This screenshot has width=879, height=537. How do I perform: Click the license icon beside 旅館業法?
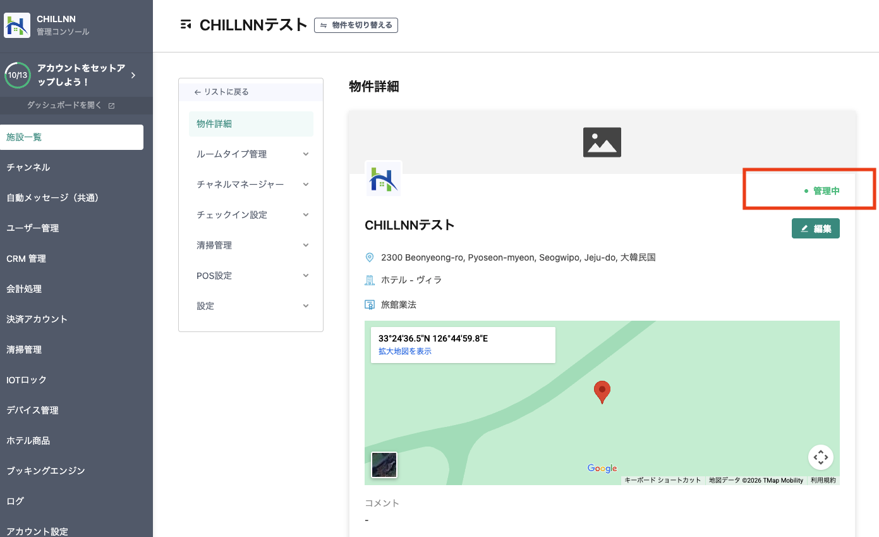(x=370, y=305)
